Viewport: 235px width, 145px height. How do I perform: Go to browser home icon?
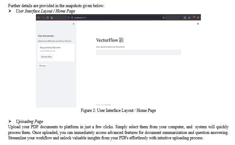(52, 18)
